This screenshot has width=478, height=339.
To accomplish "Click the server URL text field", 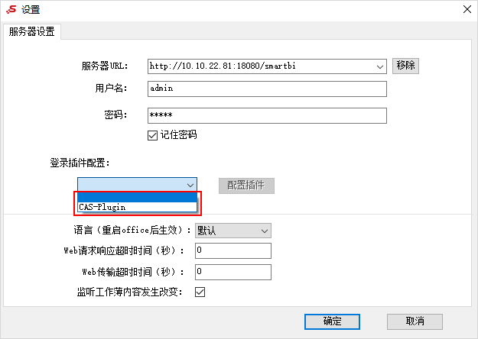I will [261, 66].
